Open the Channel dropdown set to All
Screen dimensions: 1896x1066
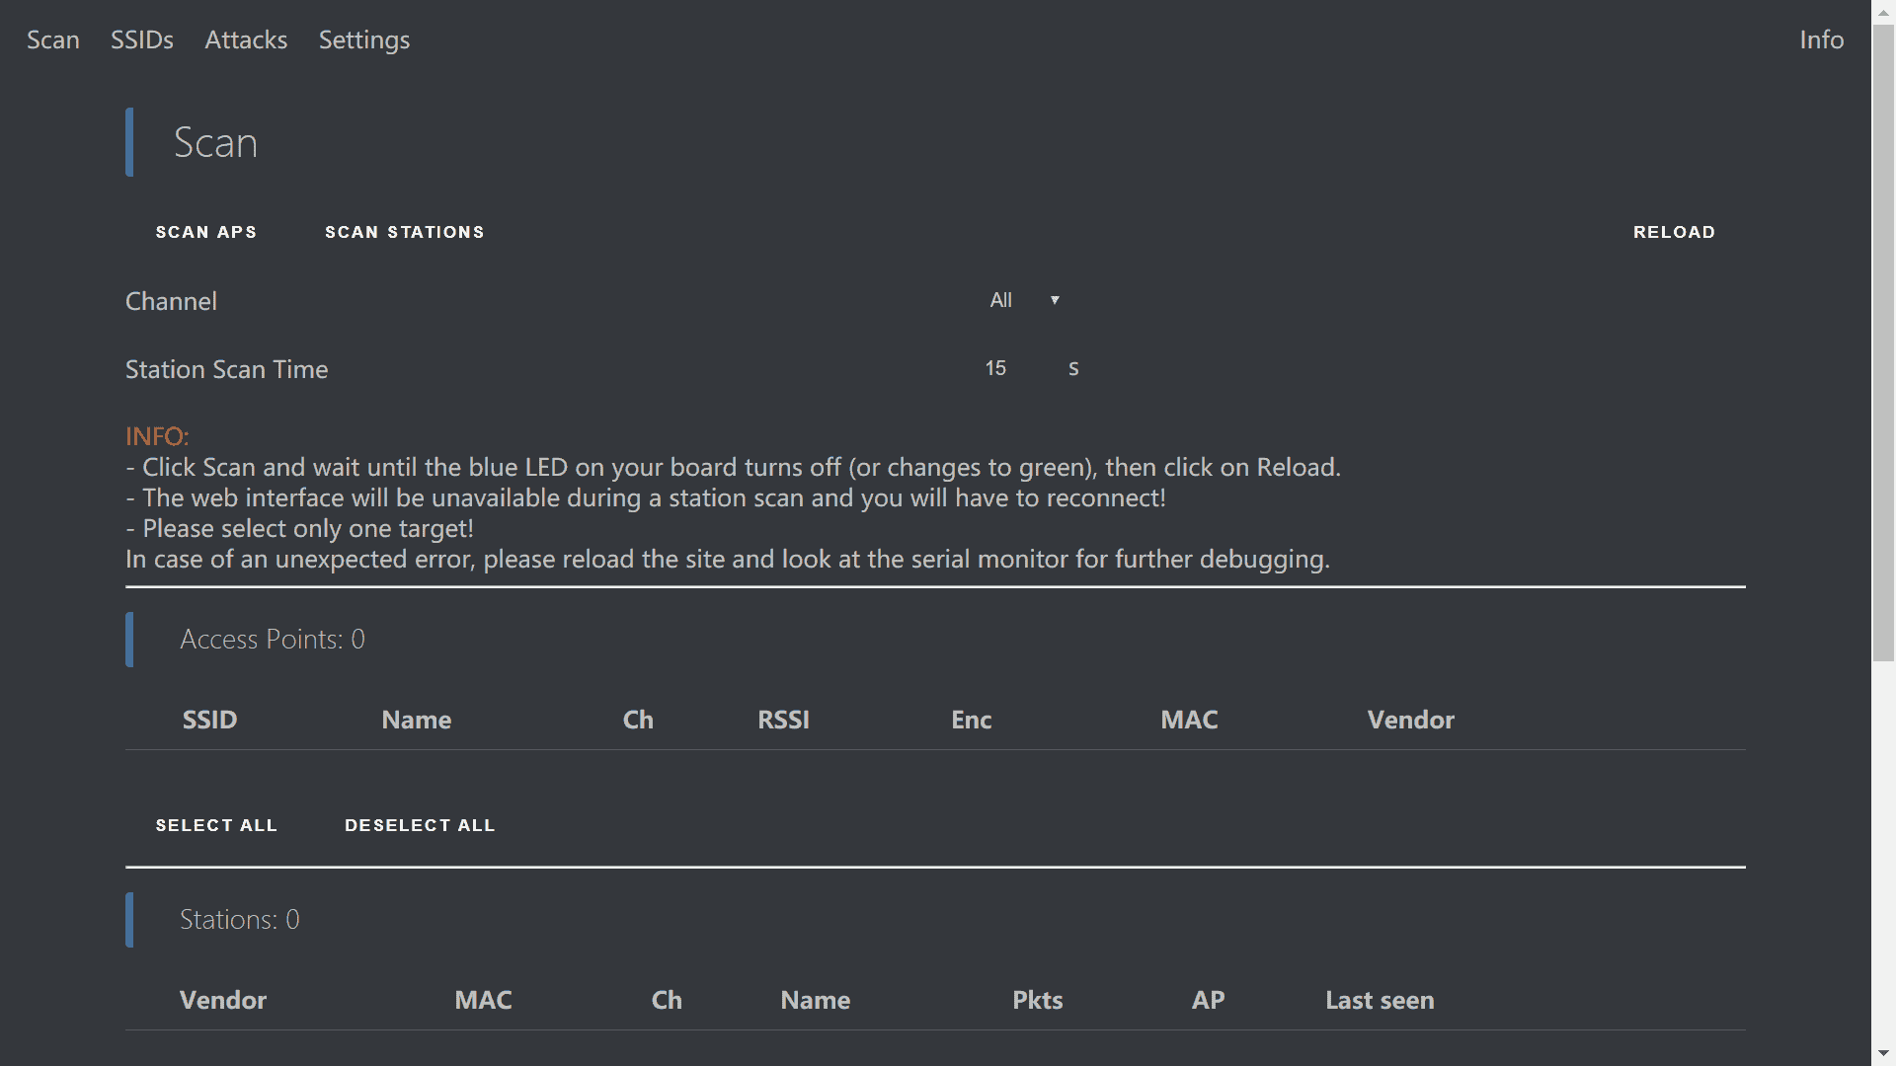[x=1022, y=300]
